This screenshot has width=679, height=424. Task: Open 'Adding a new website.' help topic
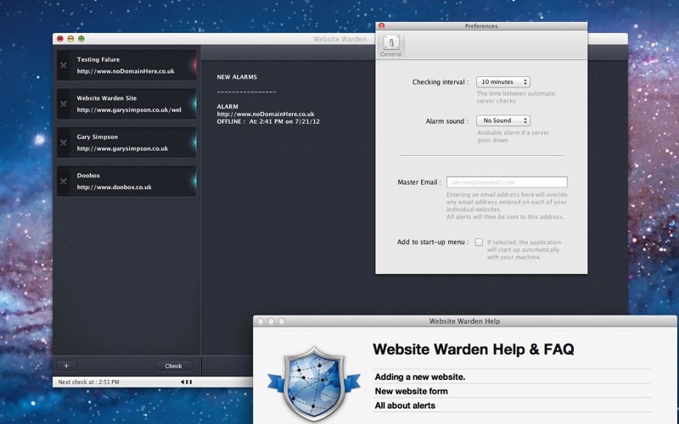pos(420,377)
